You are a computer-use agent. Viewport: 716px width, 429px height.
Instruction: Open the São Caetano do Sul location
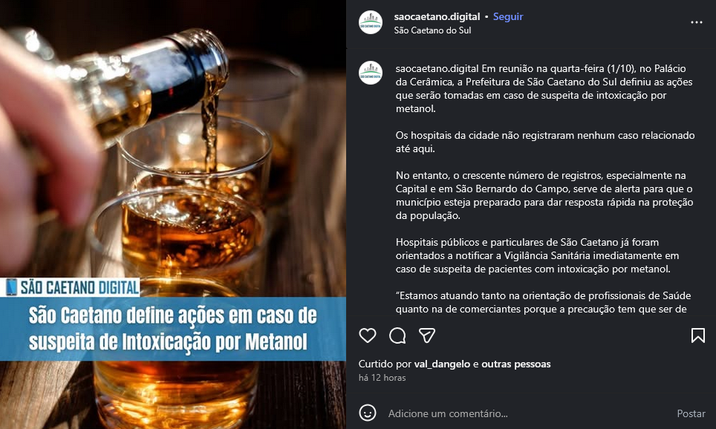[432, 30]
